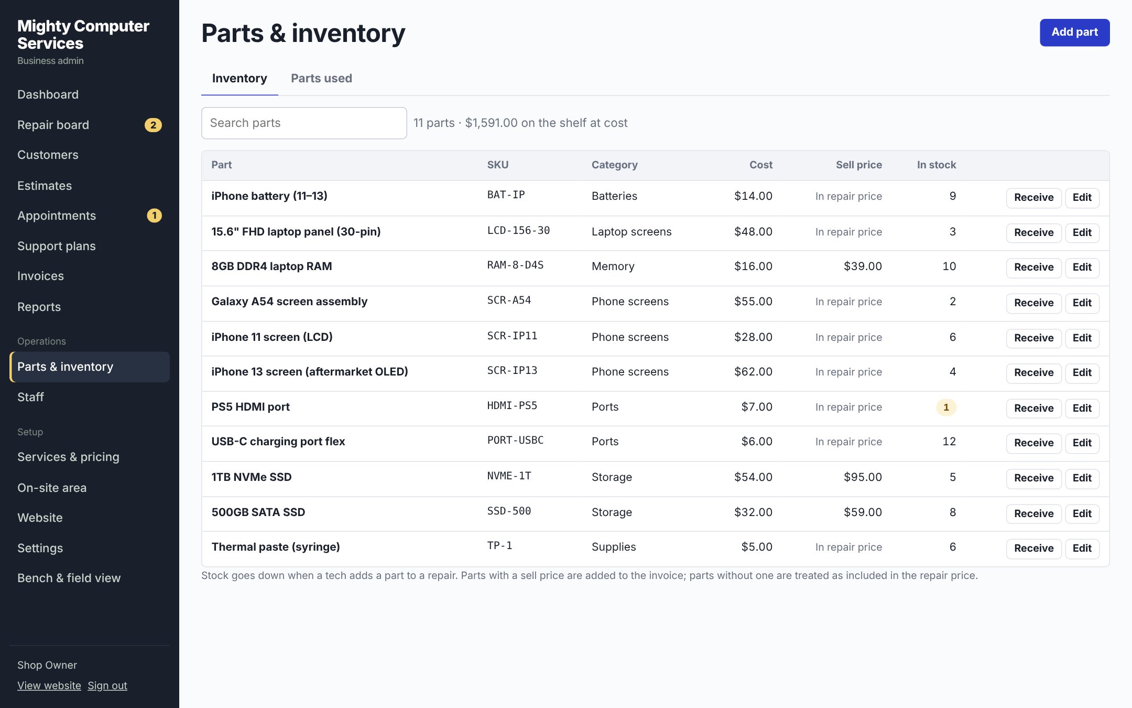Go to Customers in the sidebar
Image resolution: width=1132 pixels, height=708 pixels.
[x=89, y=155]
